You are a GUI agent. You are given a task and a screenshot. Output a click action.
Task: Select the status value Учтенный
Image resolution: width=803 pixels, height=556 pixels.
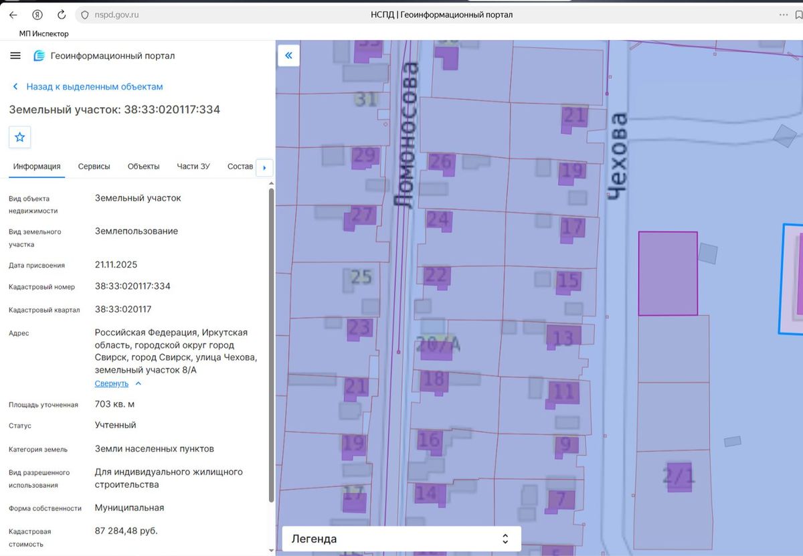point(115,425)
